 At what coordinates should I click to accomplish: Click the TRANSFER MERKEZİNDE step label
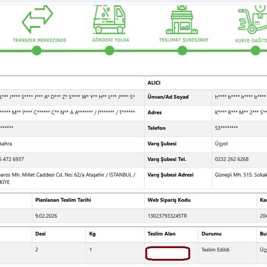point(40,40)
